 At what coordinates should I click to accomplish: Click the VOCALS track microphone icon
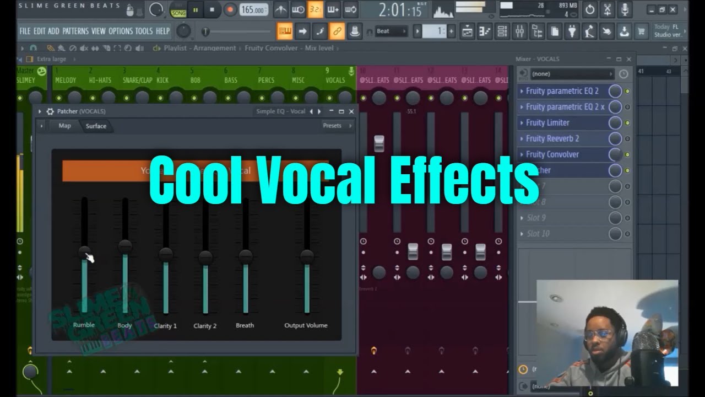351,71
